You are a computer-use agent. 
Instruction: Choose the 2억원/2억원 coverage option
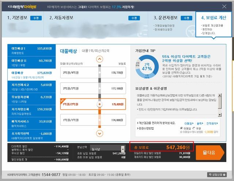click(x=93, y=88)
